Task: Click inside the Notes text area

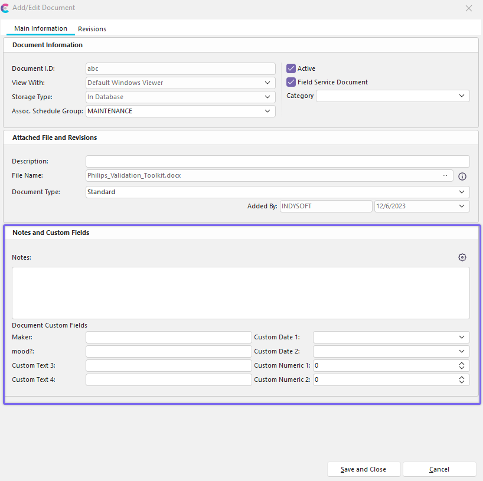Action: [240, 293]
